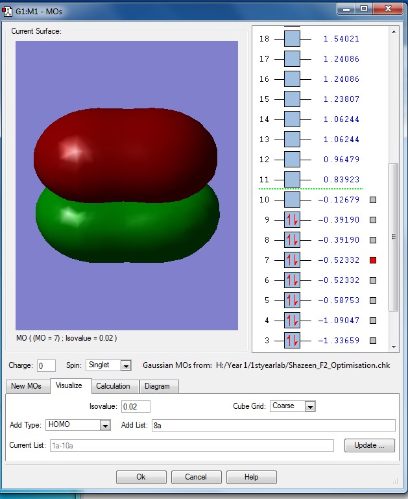This screenshot has height=499, width=408.
Task: Click energy value 1.54021
Action: pos(341,39)
